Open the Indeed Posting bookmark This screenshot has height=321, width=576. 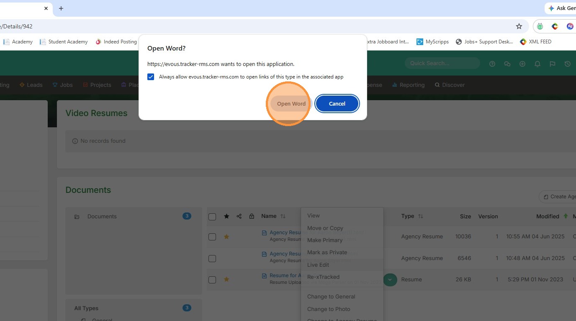[116, 42]
